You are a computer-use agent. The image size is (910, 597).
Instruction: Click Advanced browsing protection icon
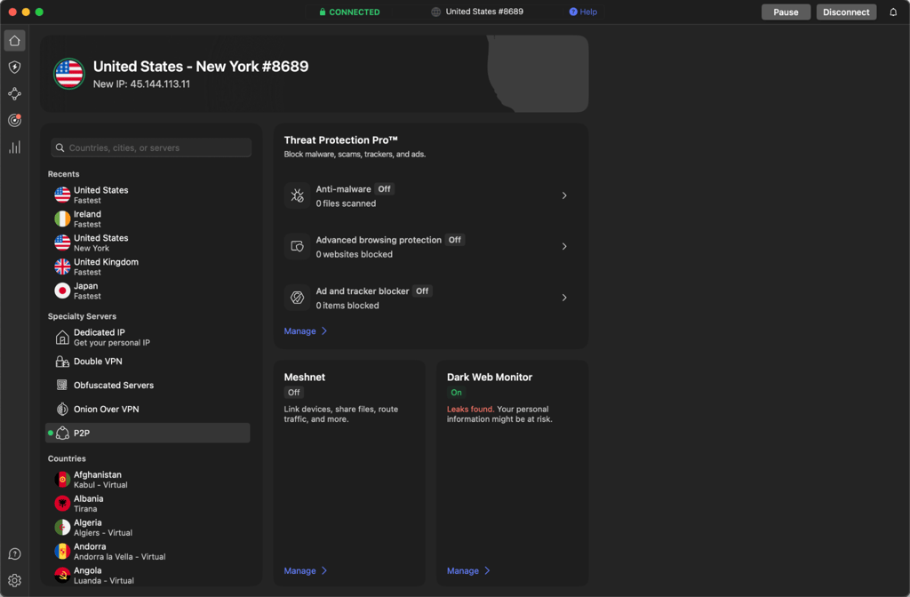coord(297,247)
